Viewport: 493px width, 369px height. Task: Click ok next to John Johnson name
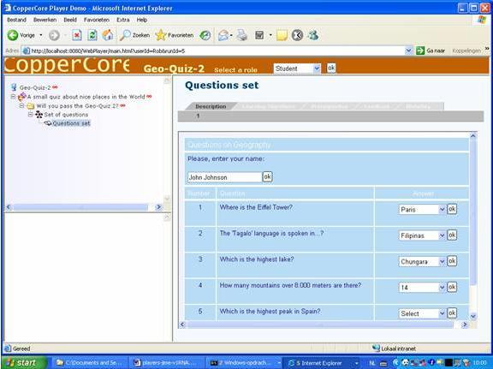pos(267,176)
